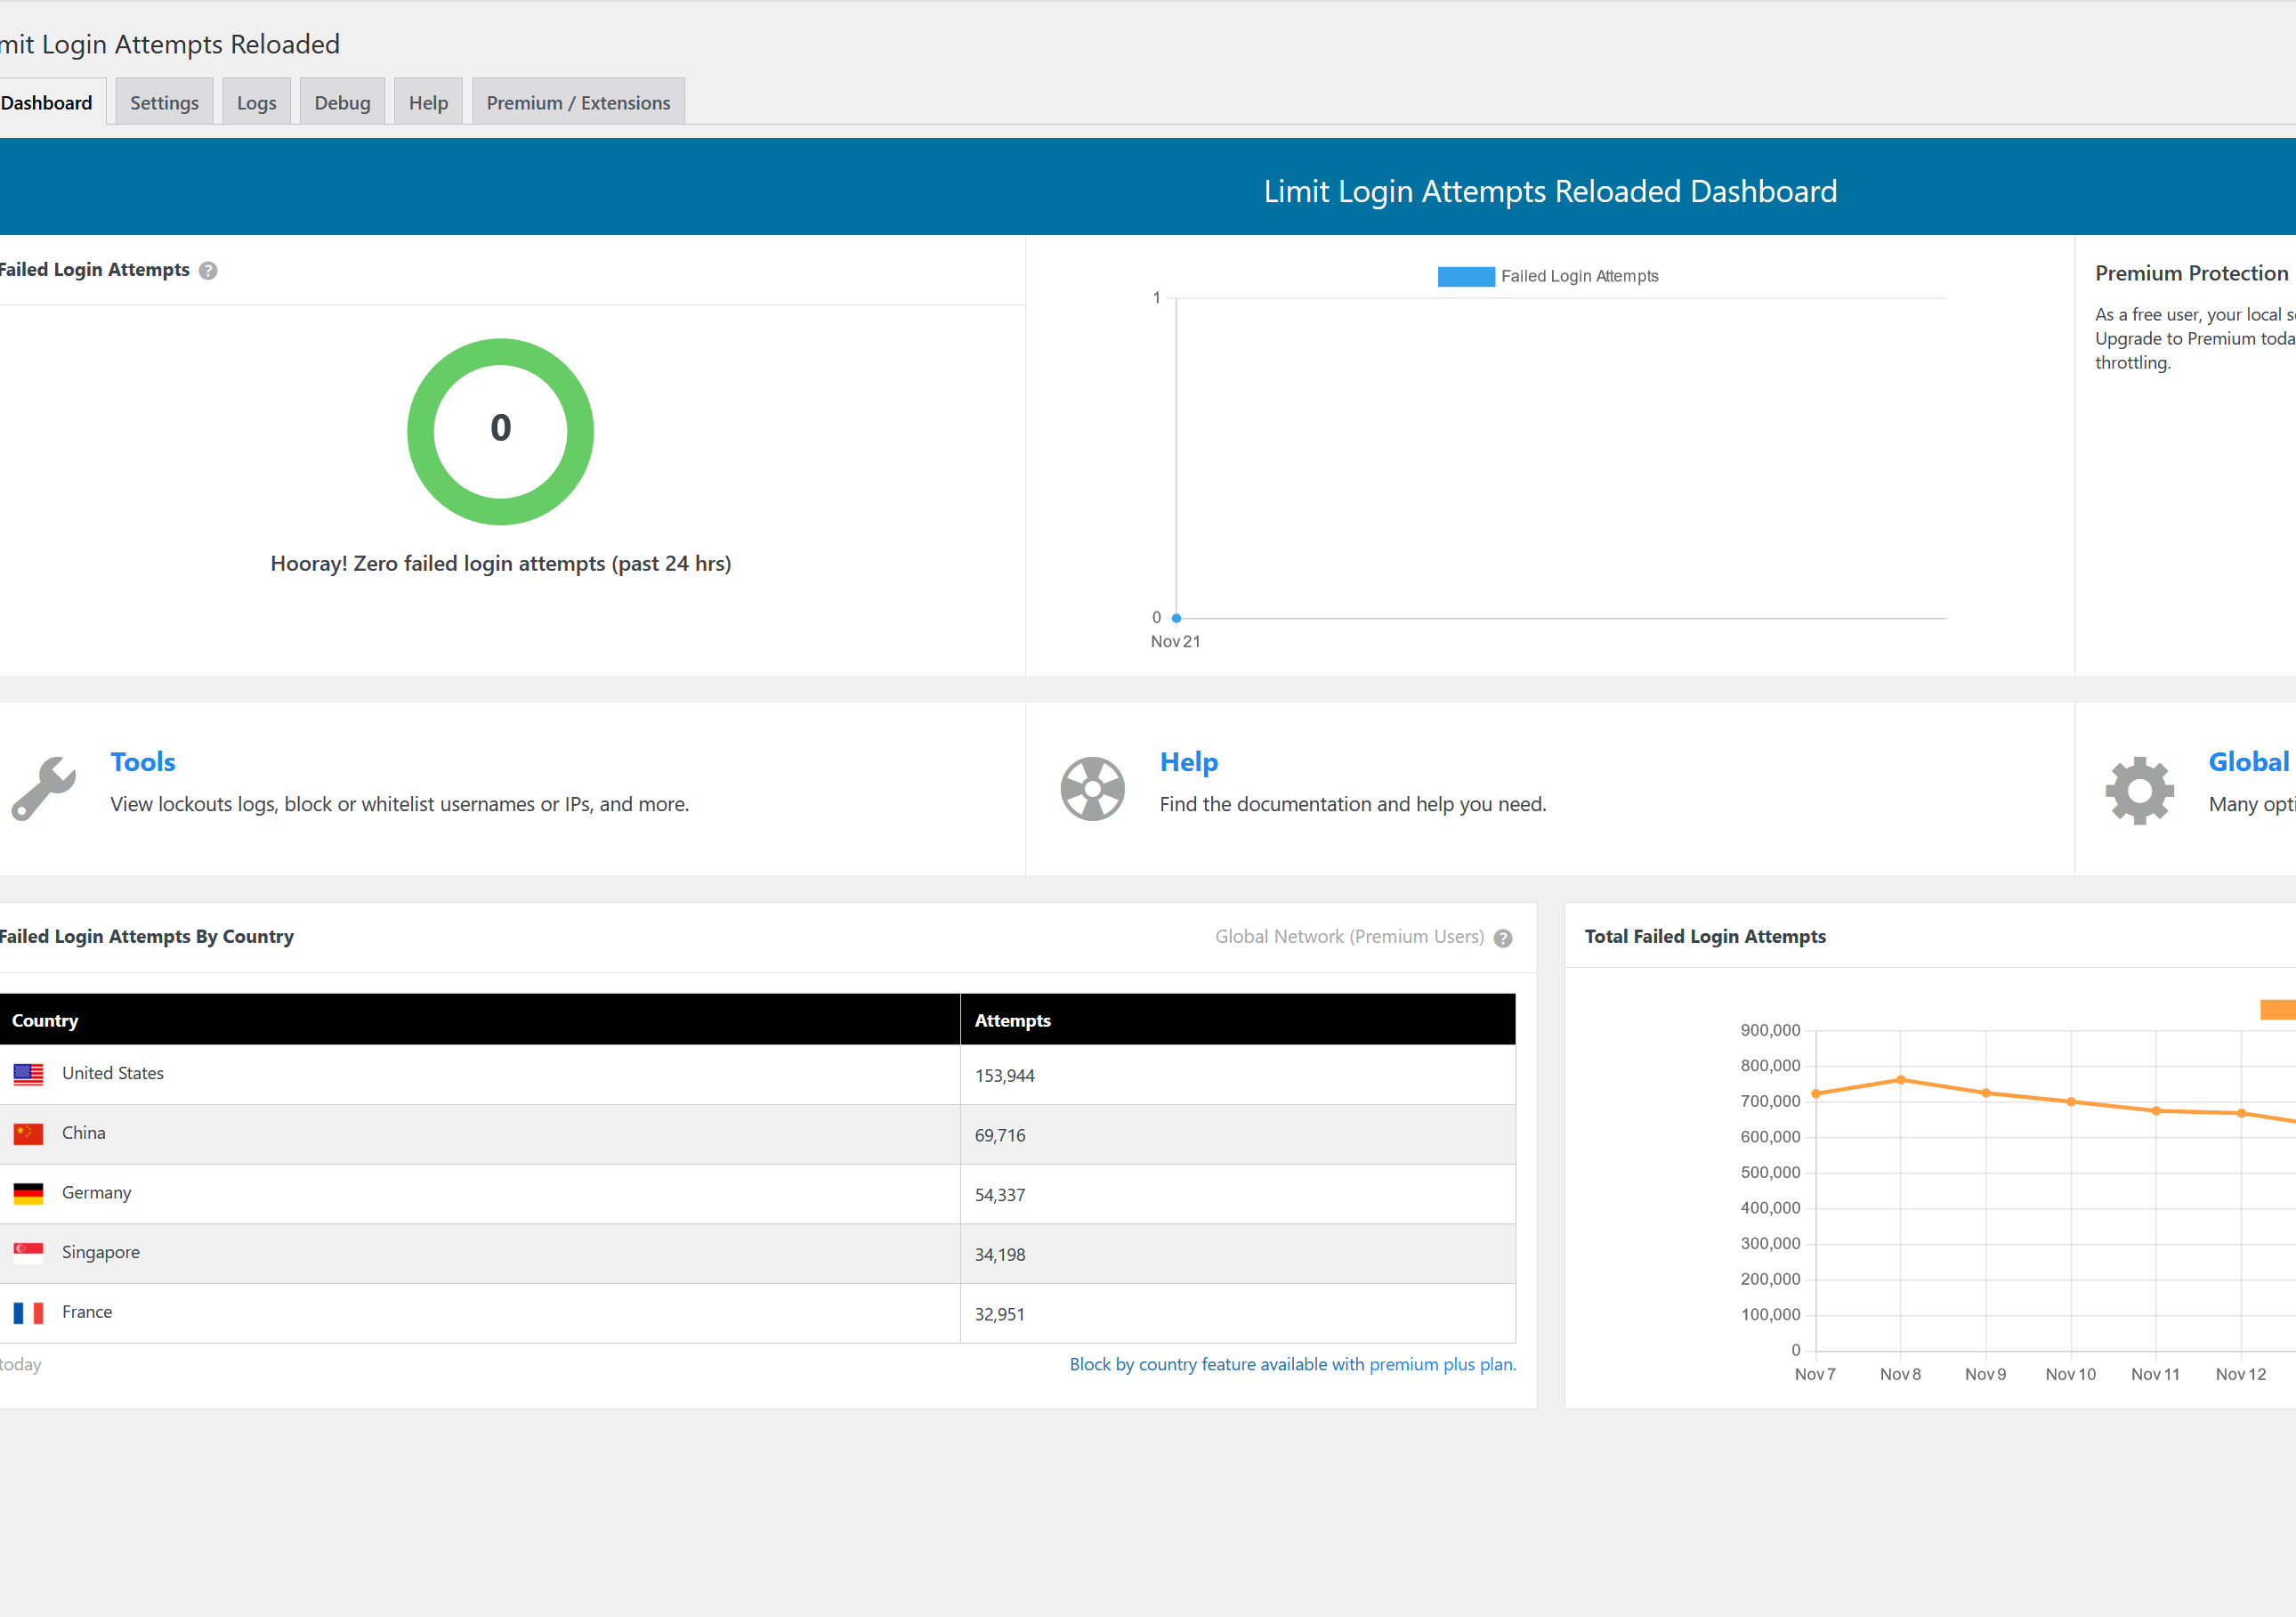Open the Tools heading link
The image size is (2296, 1617).
coord(143,762)
